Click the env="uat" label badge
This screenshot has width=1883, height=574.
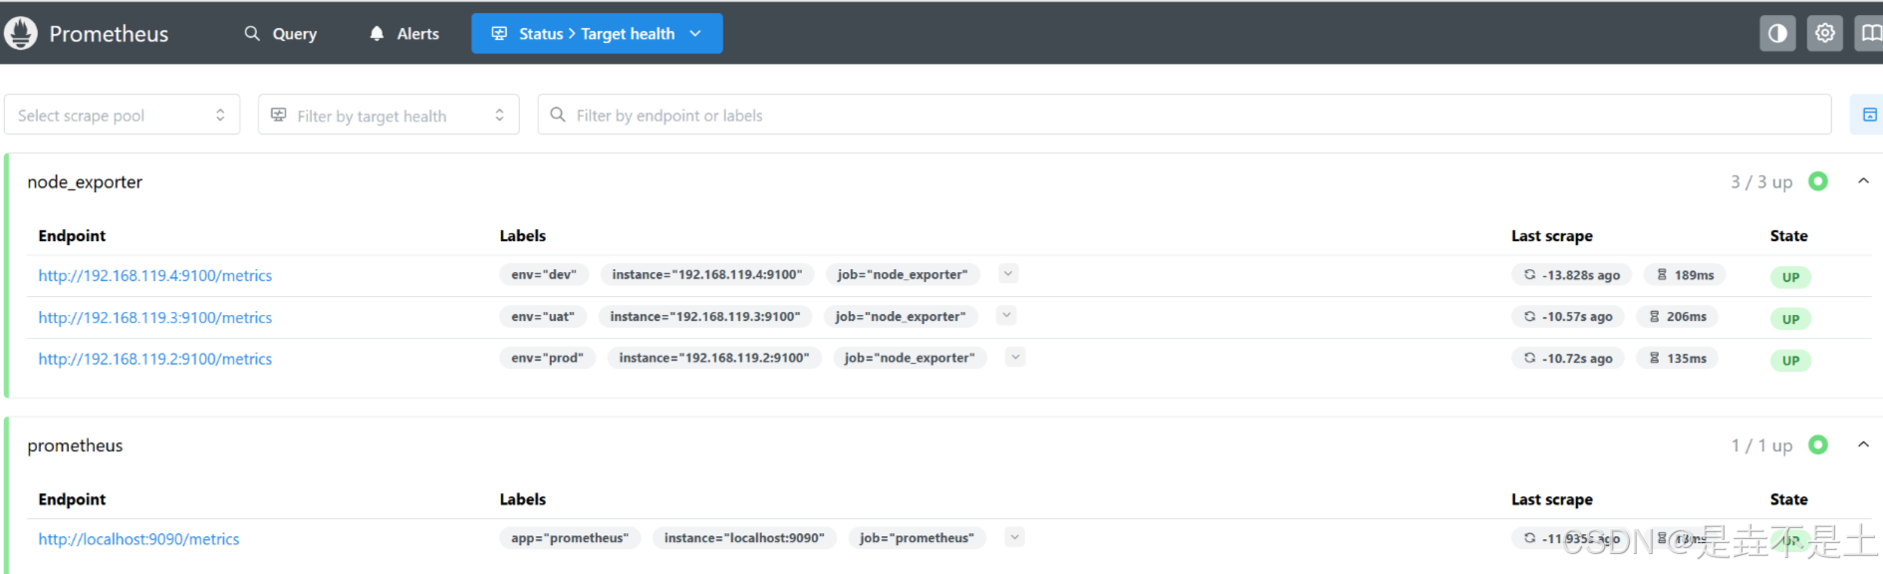543,316
